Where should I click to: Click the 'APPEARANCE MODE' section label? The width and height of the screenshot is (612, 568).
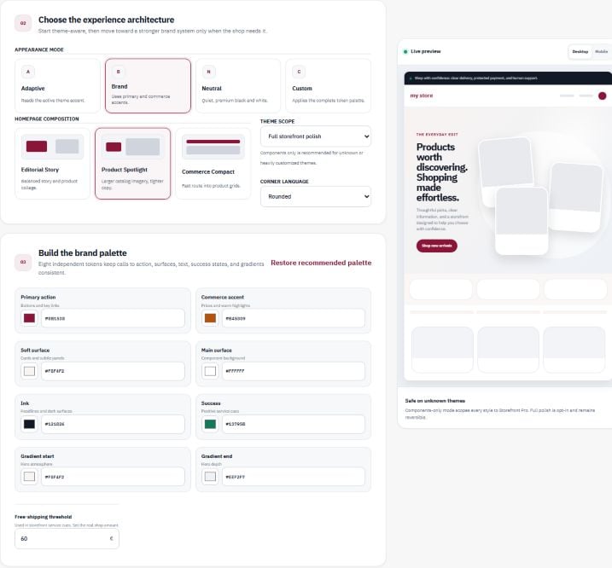39,49
